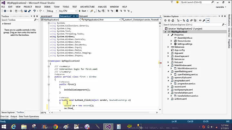This screenshot has height=130, width=232.
Task: Click Sync with Active Document icon
Action: 184,21
